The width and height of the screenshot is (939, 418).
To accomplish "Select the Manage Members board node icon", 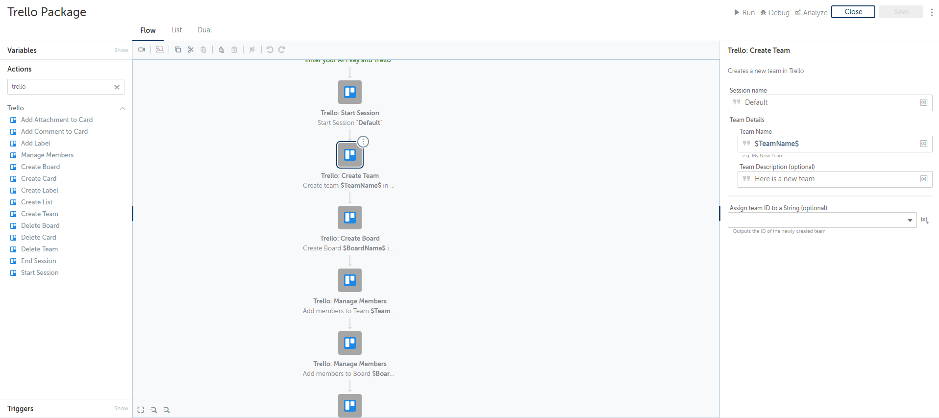I will [350, 343].
